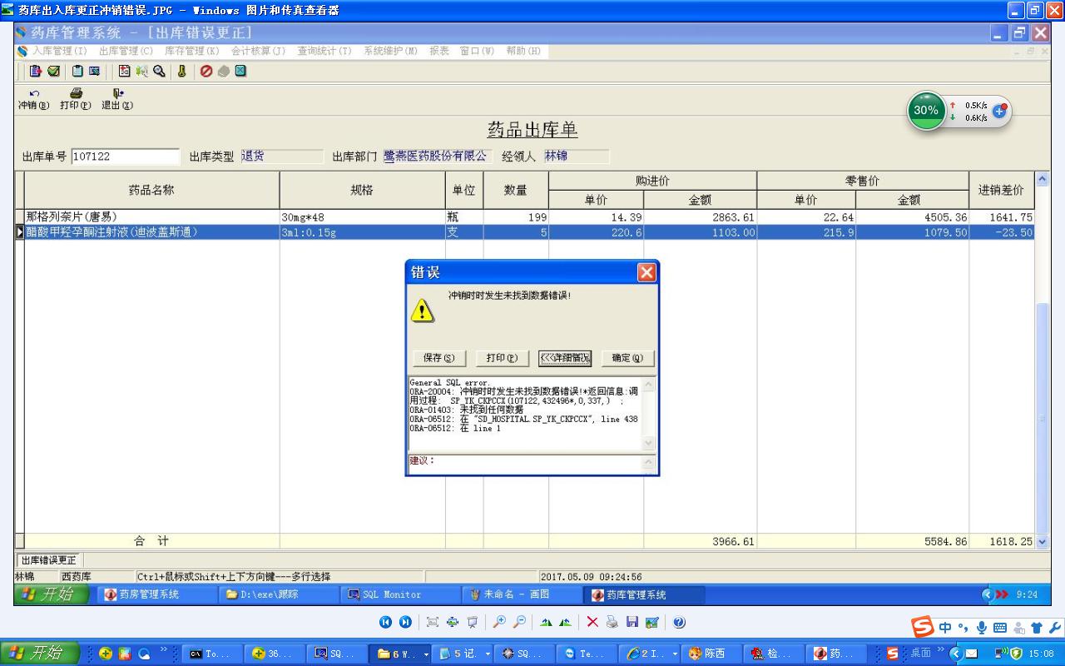Click the network speed plus icon
Viewport: 1065px width, 666px height.
[x=999, y=111]
